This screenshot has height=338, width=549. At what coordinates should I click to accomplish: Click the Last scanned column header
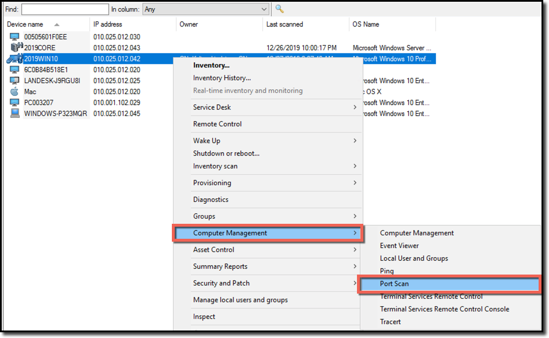click(284, 24)
